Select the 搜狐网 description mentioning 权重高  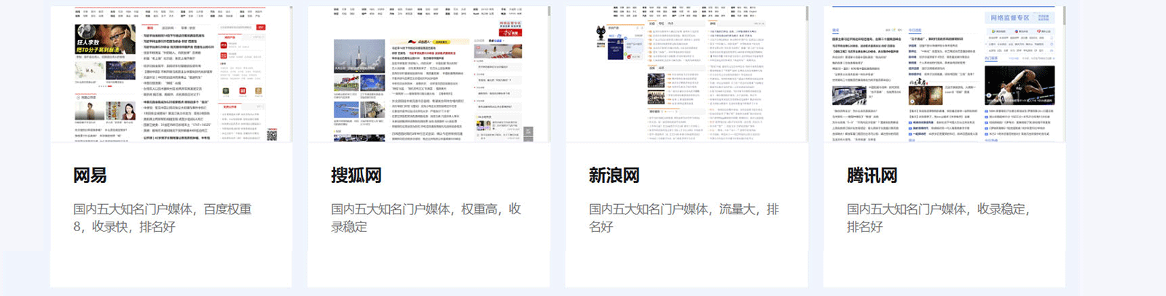tap(426, 218)
